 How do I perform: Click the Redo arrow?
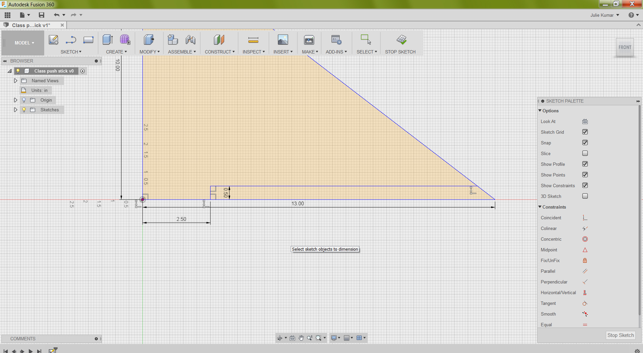(74, 15)
